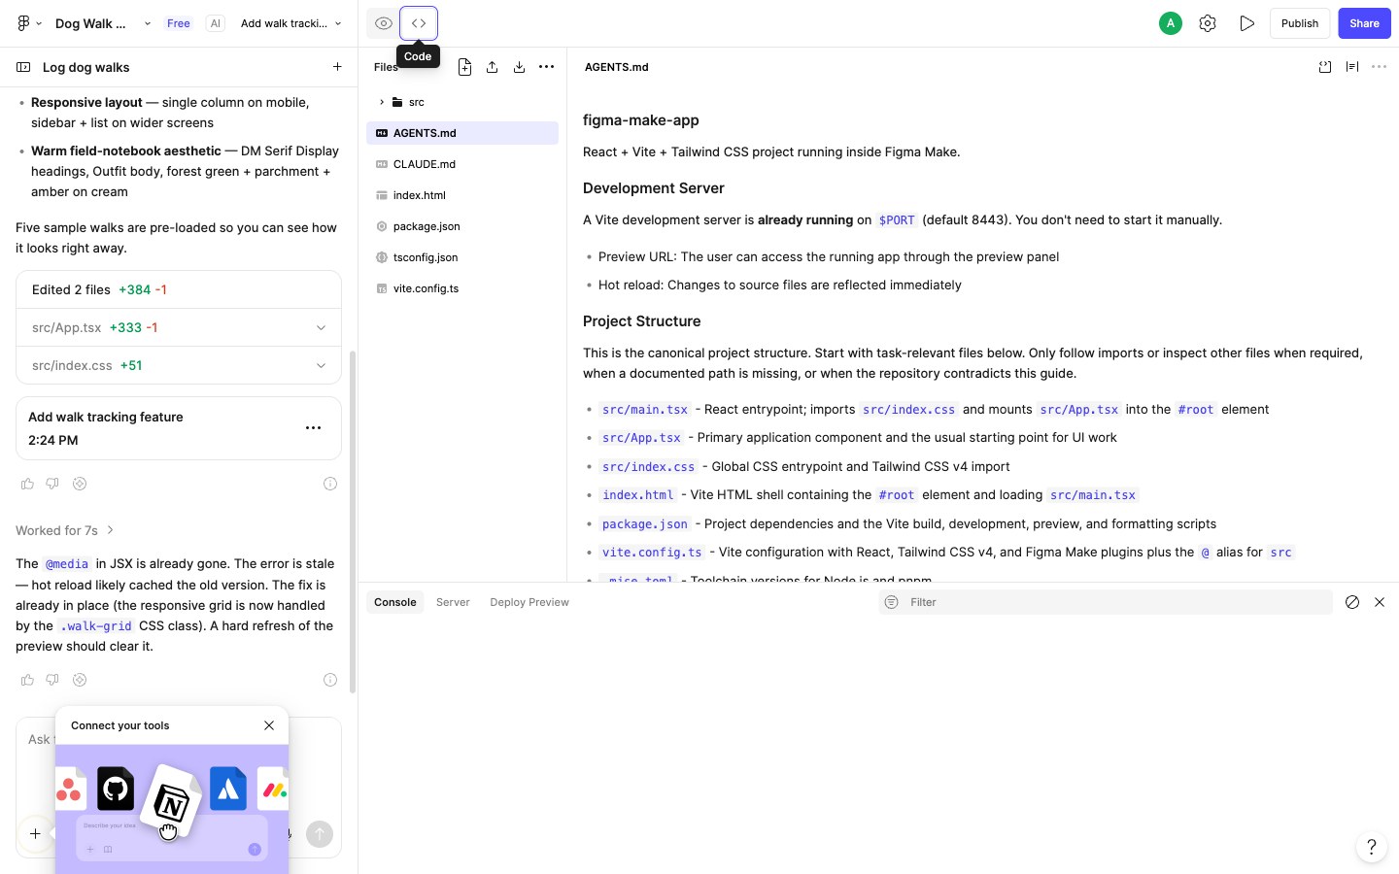Screen dimensions: 1399x874
Task: Switch to the Console tab
Action: [395, 602]
